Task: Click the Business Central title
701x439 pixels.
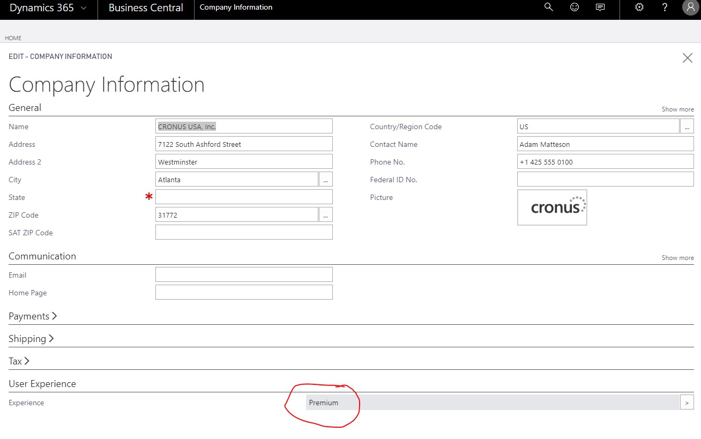Action: [x=146, y=8]
